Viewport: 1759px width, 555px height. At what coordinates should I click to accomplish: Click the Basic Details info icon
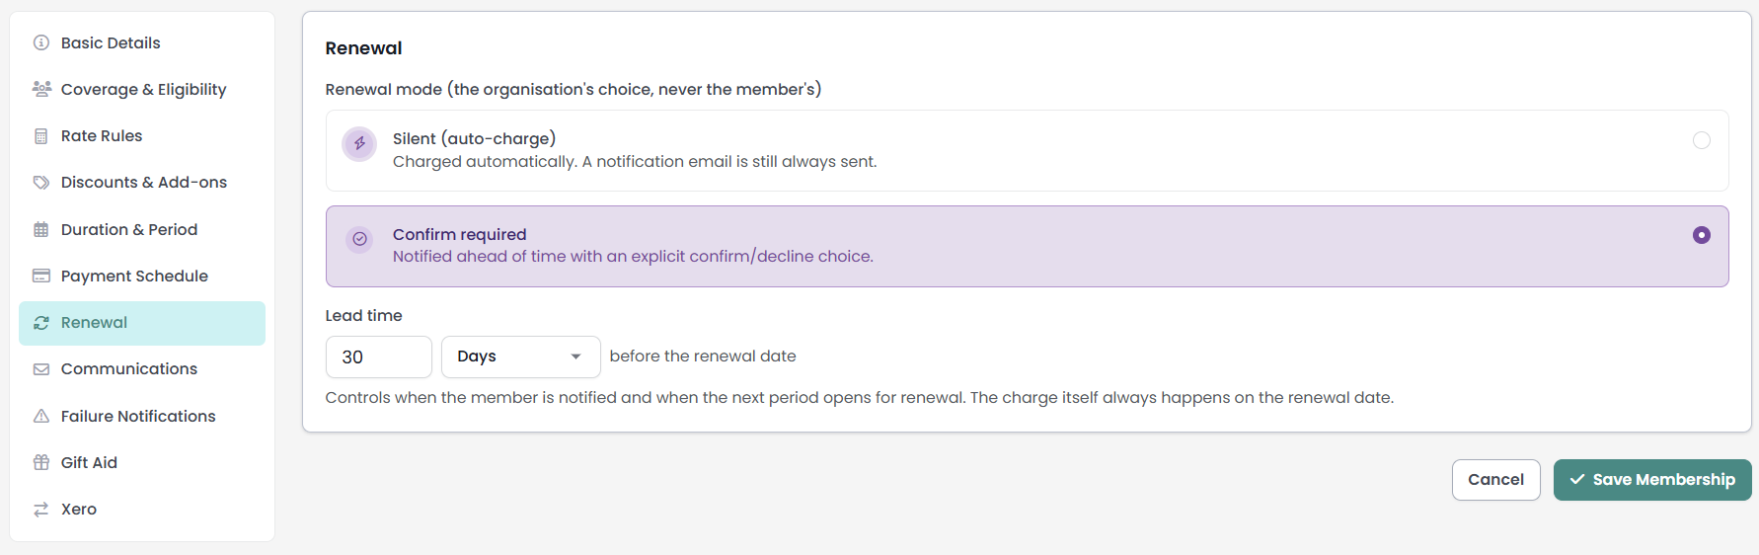tap(41, 42)
